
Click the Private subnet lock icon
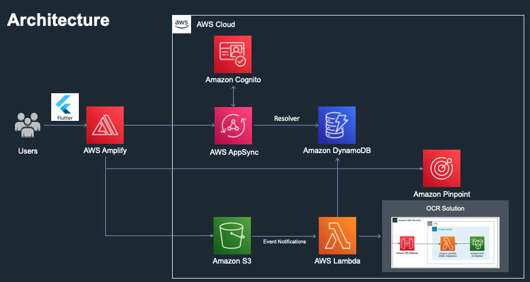coord(434,229)
